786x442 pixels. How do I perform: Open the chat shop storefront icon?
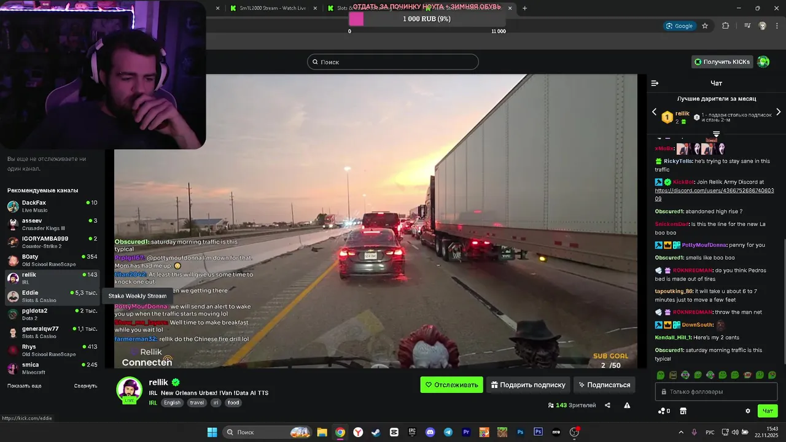(683, 411)
